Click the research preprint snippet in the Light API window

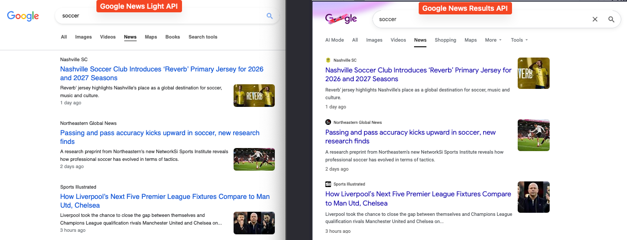pos(144,155)
